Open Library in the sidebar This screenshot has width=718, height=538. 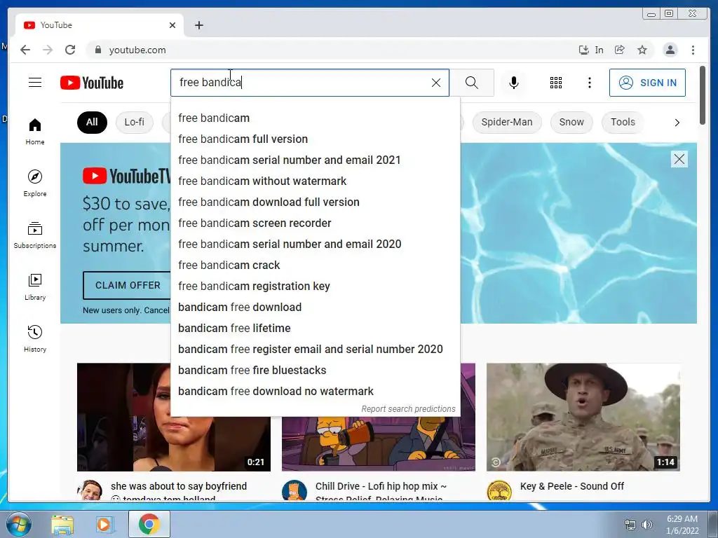(35, 287)
